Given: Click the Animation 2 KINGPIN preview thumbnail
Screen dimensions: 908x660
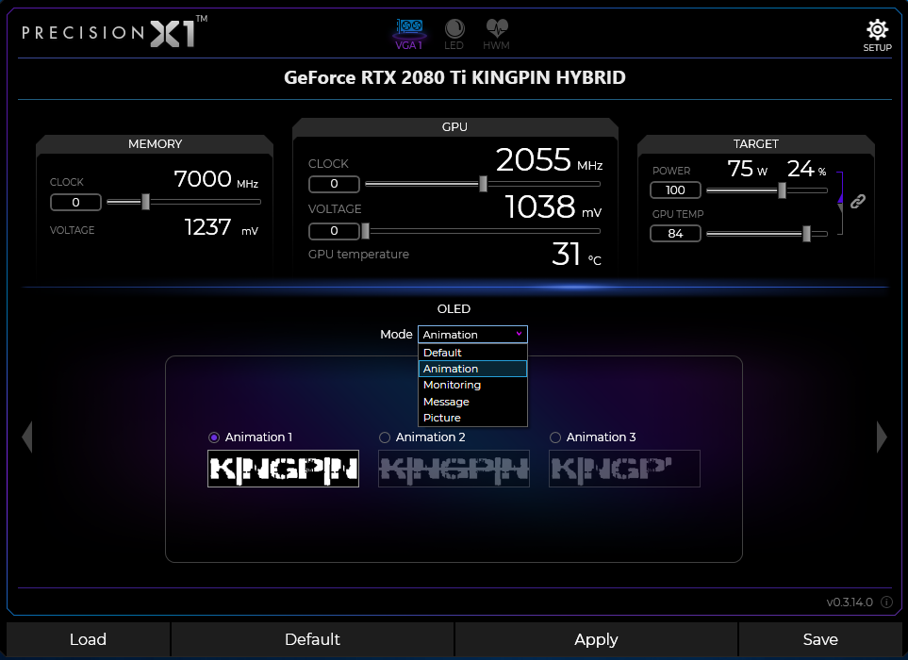Looking at the screenshot, I should (454, 469).
